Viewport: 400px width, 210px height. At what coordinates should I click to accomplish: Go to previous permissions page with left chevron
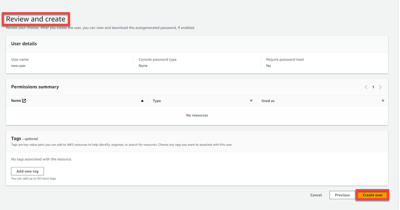click(366, 87)
